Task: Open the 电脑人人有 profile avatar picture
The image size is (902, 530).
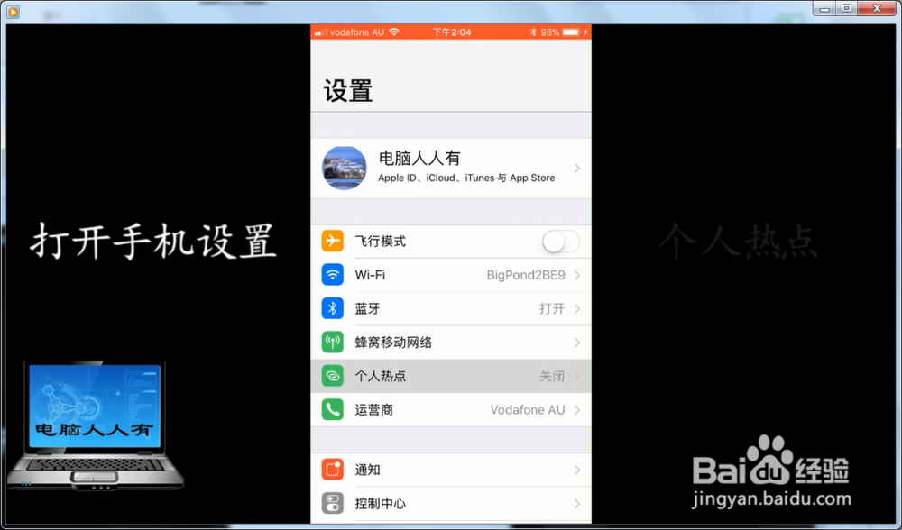Action: click(344, 168)
